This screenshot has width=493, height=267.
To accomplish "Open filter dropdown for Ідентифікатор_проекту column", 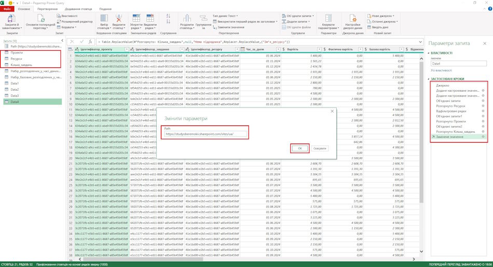I will (x=127, y=49).
